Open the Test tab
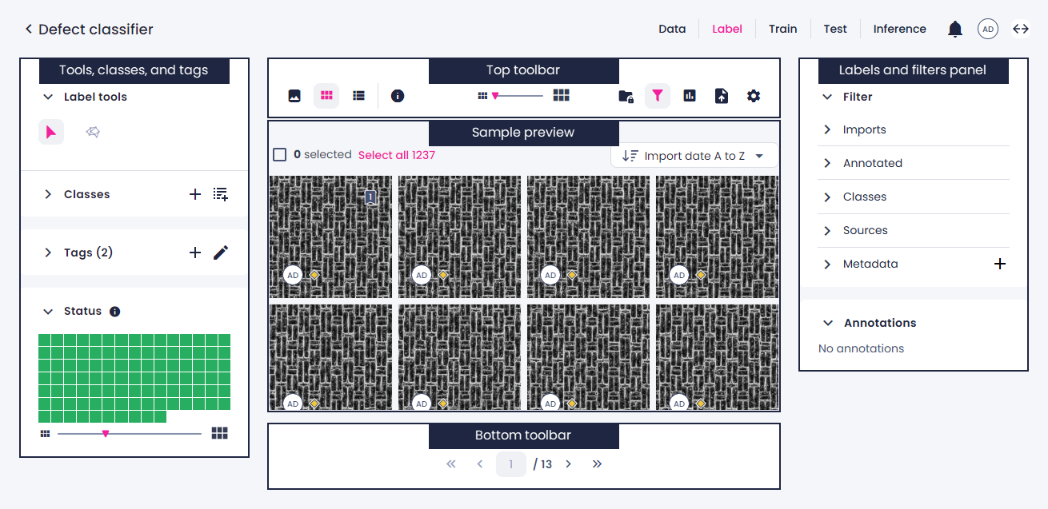Screen dimensions: 1048x509 point(835,29)
